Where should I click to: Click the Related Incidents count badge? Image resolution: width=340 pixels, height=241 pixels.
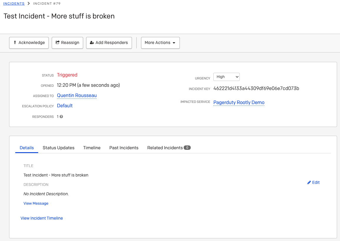click(x=187, y=148)
